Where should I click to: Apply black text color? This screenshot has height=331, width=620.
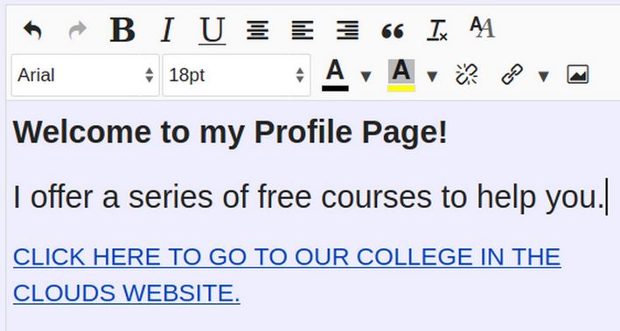[x=335, y=75]
